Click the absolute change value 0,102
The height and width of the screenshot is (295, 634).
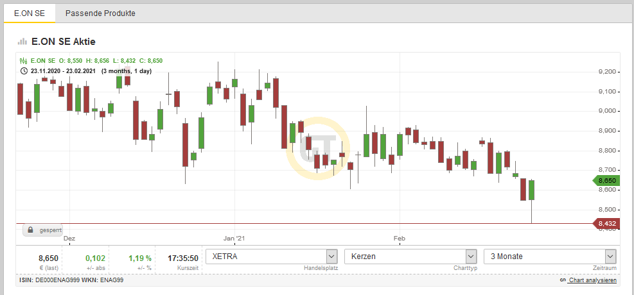[x=96, y=258]
